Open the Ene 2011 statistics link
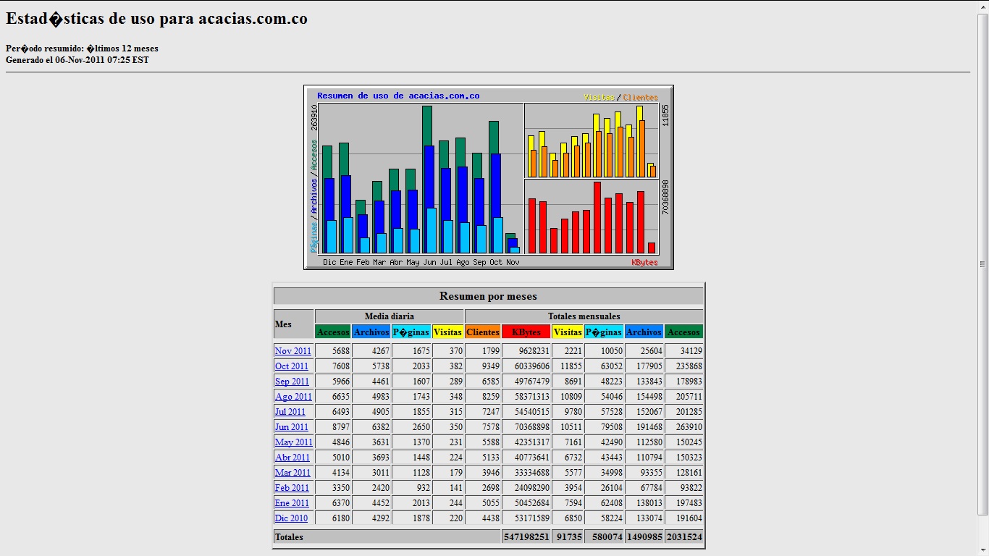 pos(292,503)
